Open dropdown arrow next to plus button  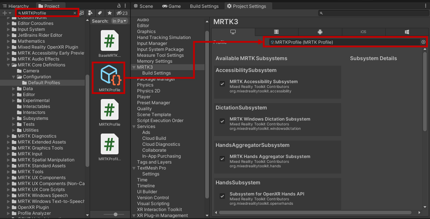(x=10, y=13)
